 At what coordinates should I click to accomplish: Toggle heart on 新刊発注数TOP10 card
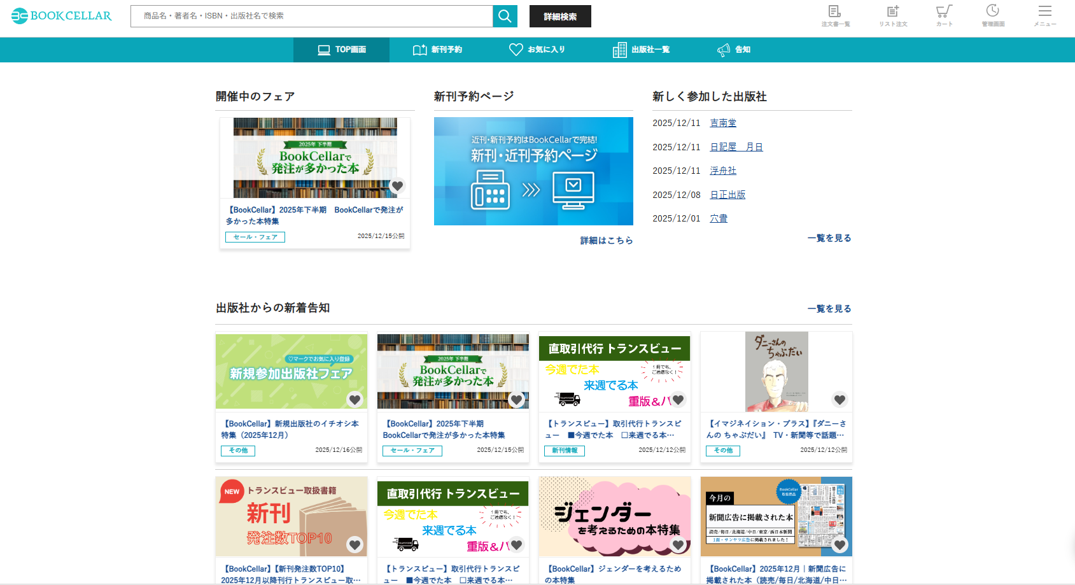pyautogui.click(x=355, y=545)
